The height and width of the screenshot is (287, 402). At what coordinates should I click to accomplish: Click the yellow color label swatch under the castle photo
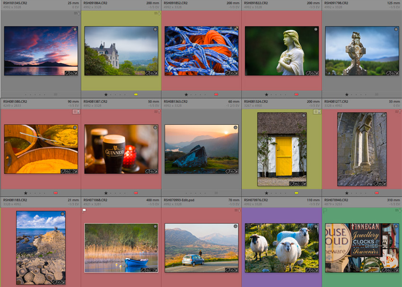pos(136,95)
